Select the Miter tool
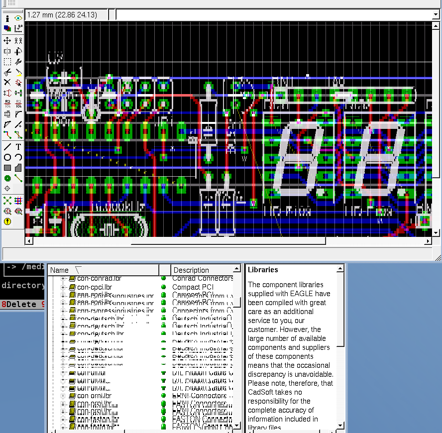 coord(18,114)
